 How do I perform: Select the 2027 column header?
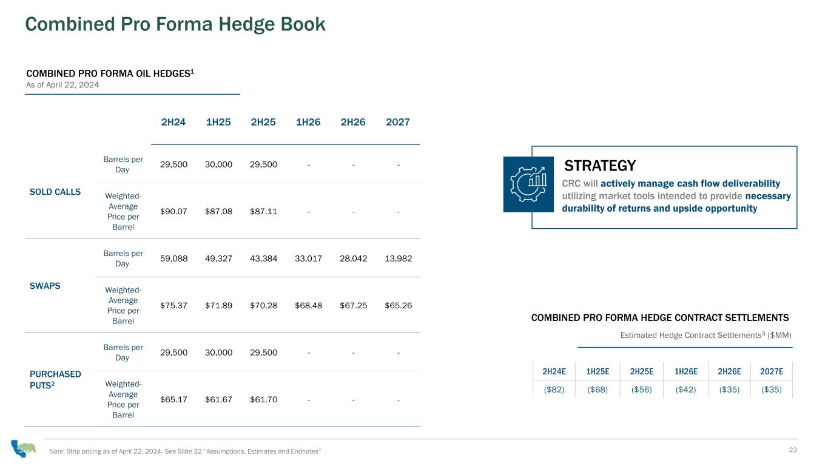click(398, 122)
